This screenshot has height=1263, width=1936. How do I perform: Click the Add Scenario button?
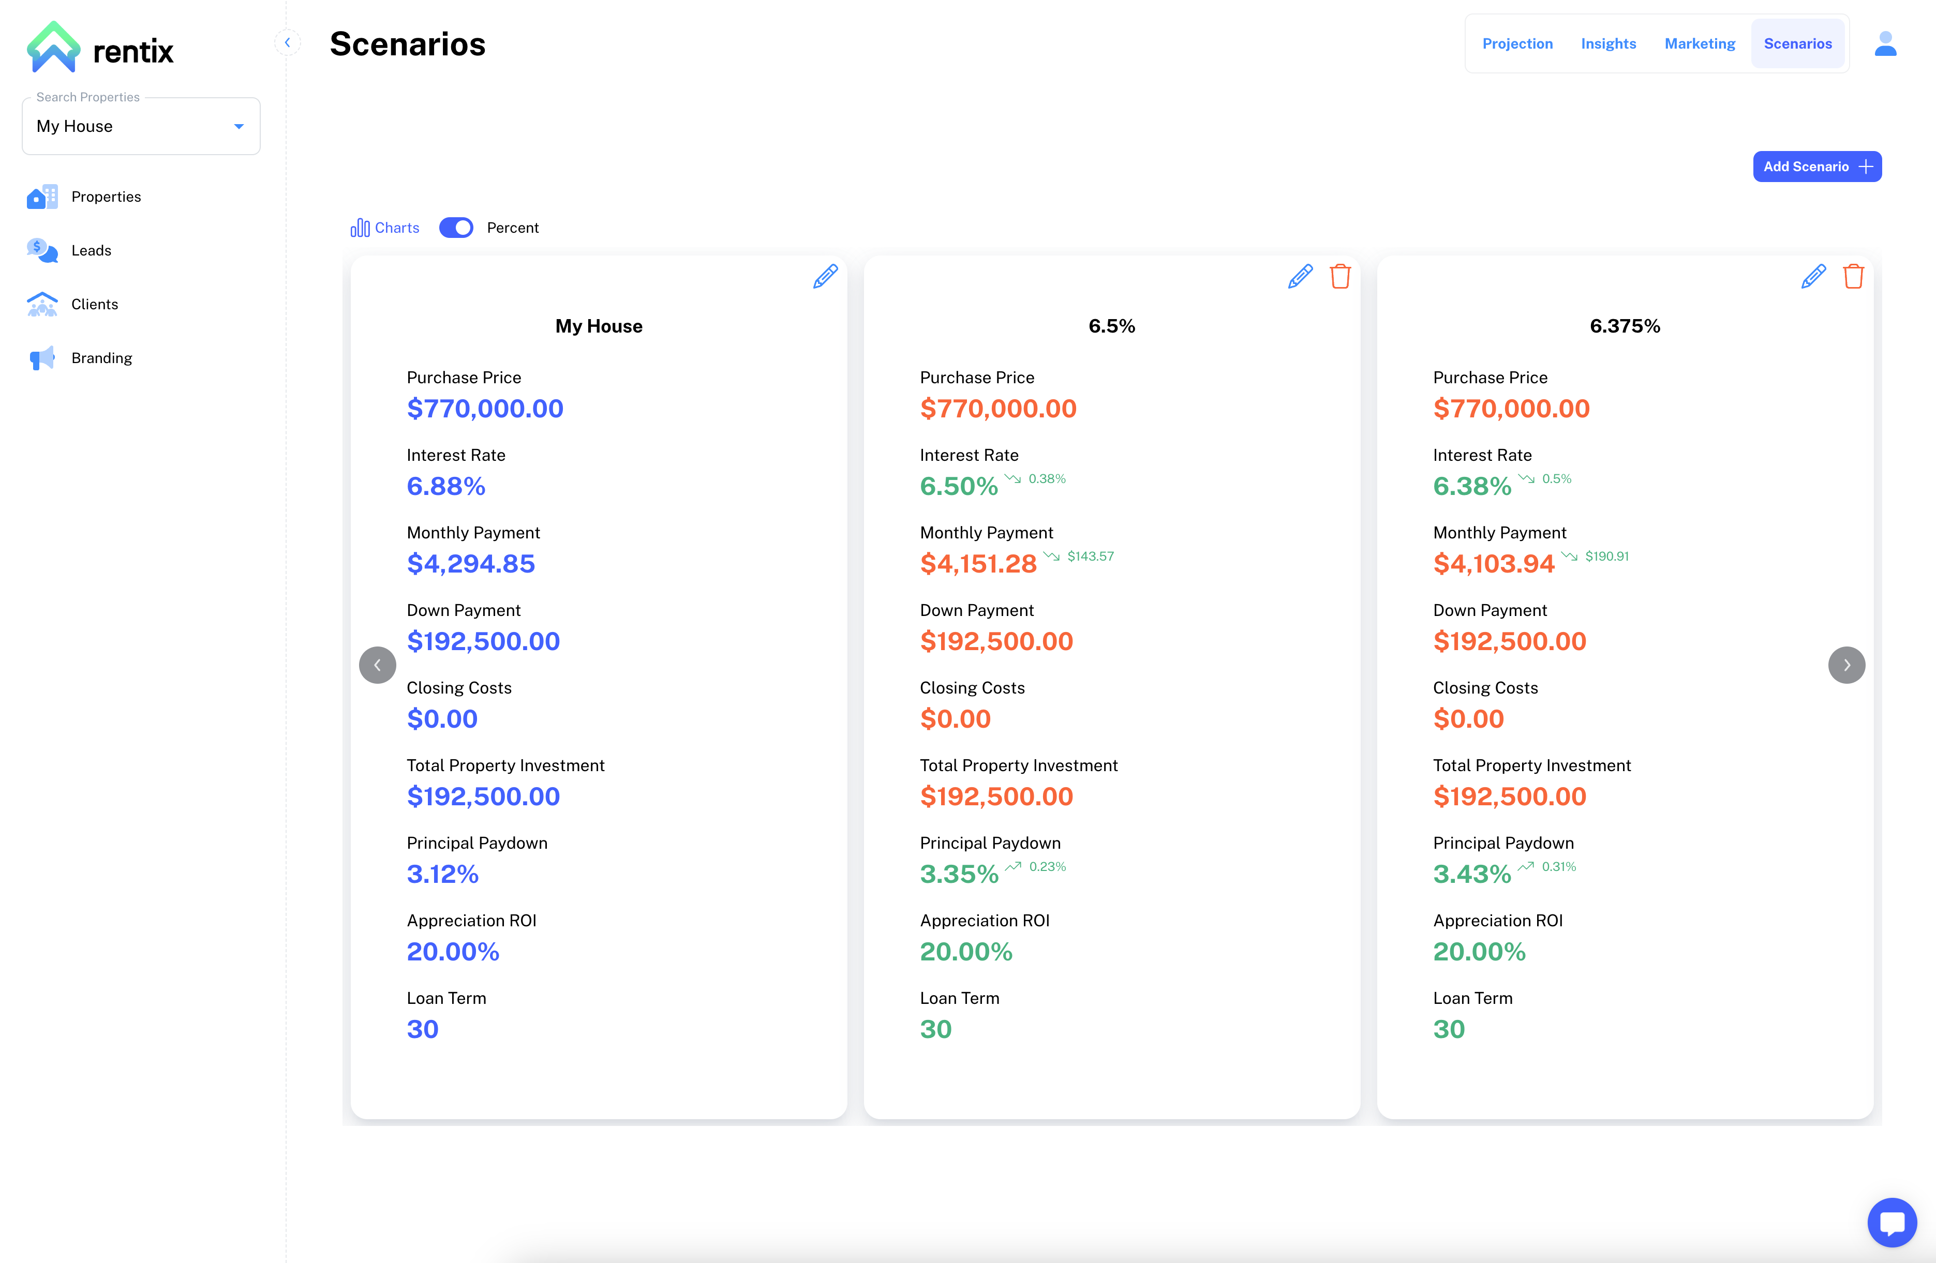(x=1816, y=167)
